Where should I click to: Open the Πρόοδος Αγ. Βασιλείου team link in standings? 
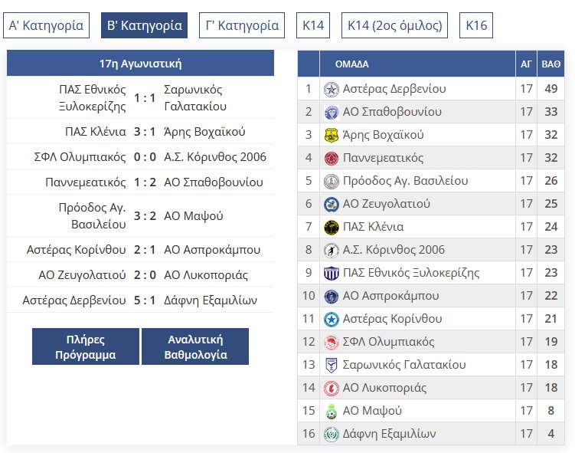(x=405, y=181)
